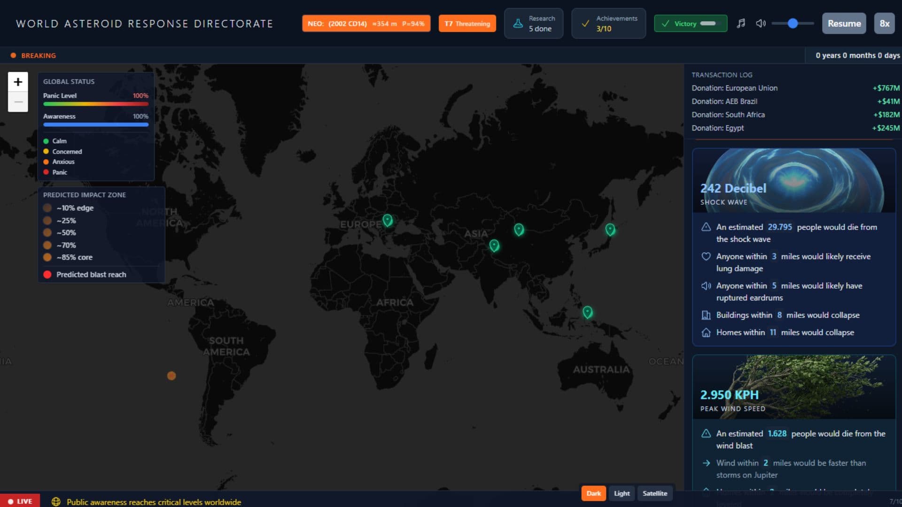Open the Victory progress indicator
This screenshot has width=902, height=507.
(x=690, y=23)
